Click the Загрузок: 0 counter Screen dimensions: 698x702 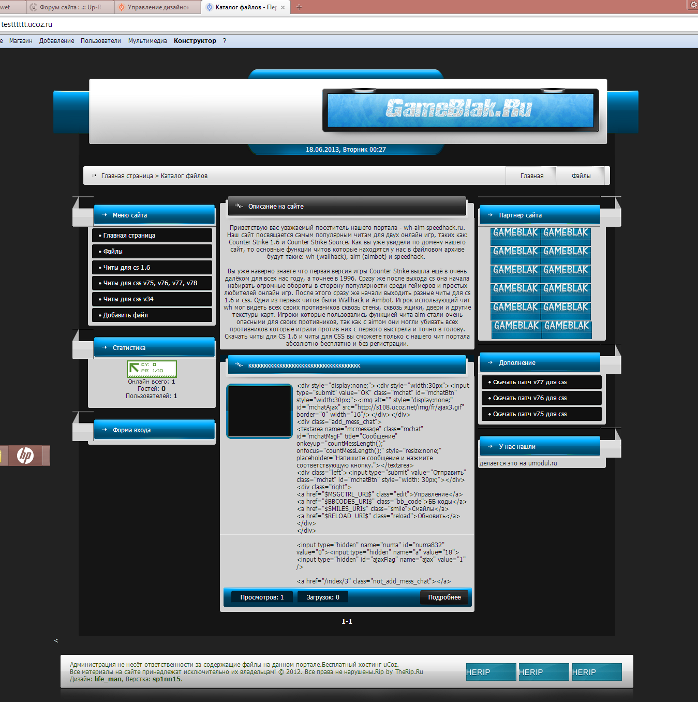coord(323,597)
